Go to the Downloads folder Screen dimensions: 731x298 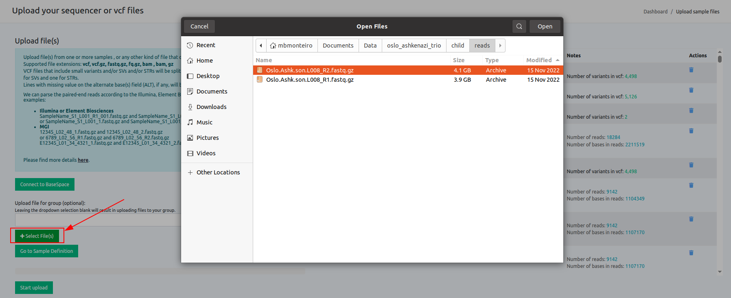point(211,107)
